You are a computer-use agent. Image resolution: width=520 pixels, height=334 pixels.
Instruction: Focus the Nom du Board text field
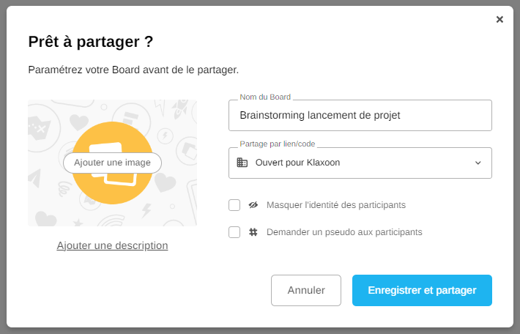[360, 115]
